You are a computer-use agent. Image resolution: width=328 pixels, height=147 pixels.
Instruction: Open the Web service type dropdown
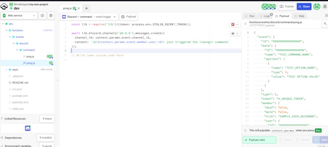pyautogui.click(x=19, y=15)
